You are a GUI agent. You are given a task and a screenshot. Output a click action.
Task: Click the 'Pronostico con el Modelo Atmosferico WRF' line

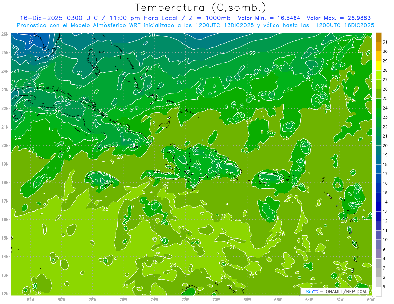pyautogui.click(x=196, y=25)
